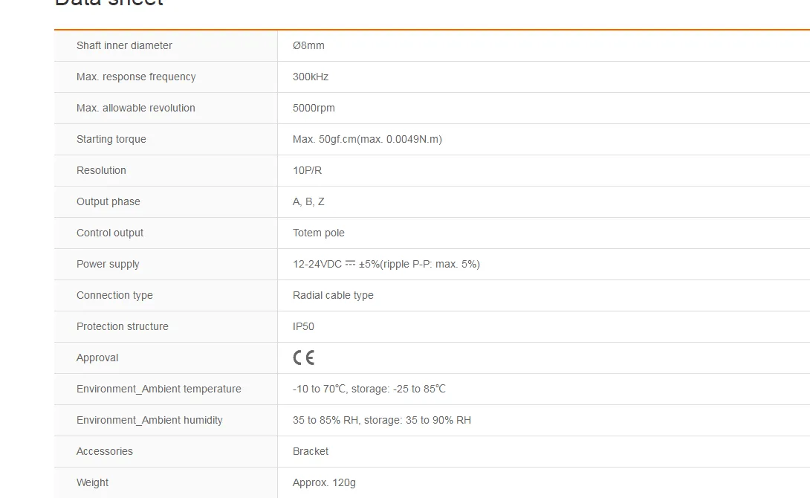Click the Bracket accessories value

coord(311,451)
